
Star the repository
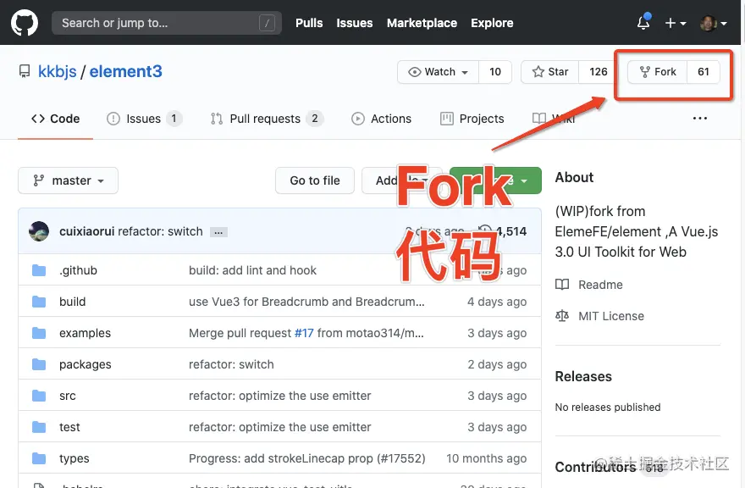click(x=549, y=72)
